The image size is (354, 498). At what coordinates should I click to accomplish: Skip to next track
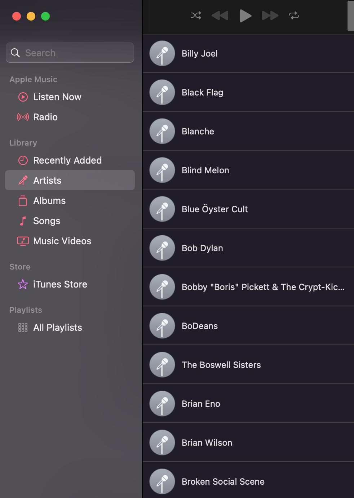pyautogui.click(x=270, y=15)
